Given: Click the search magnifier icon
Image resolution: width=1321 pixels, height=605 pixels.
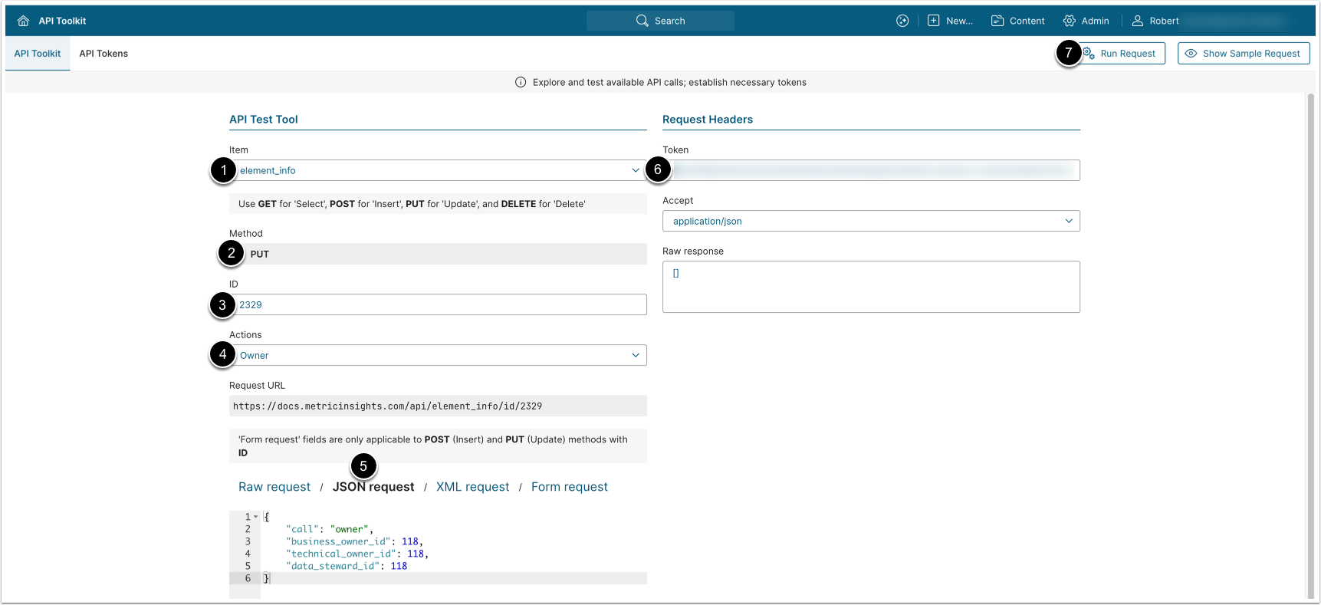Looking at the screenshot, I should (x=642, y=21).
